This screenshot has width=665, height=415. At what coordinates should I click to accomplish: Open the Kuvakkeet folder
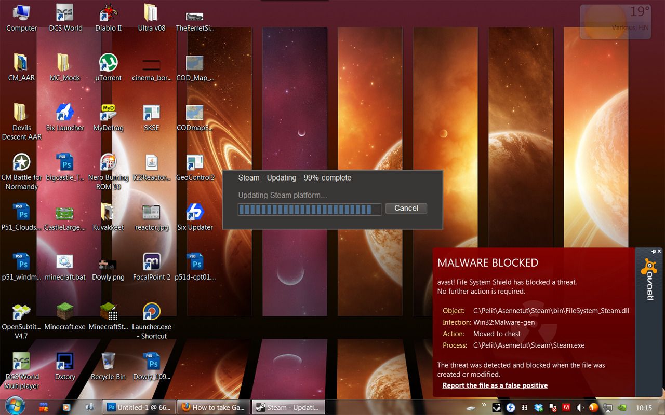[x=108, y=217]
